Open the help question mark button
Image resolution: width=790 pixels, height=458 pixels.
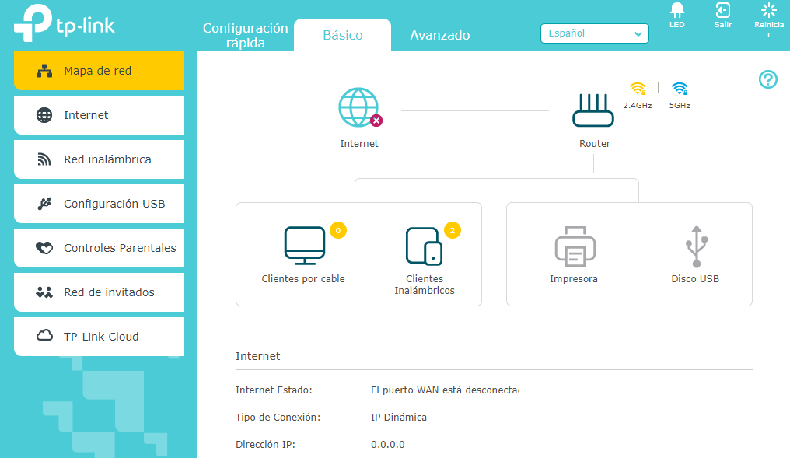tap(767, 79)
